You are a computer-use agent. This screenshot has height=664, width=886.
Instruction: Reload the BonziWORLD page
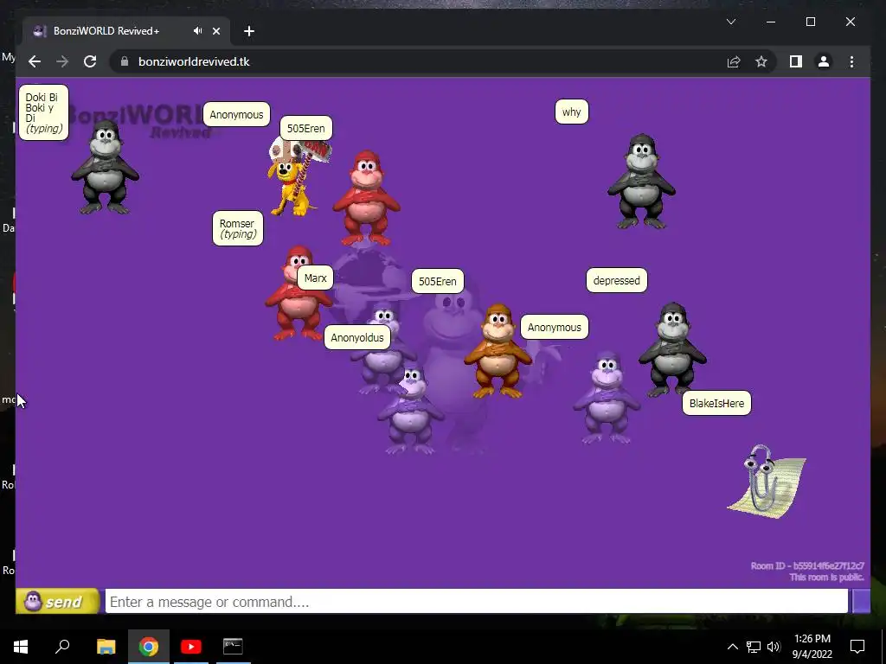click(90, 61)
